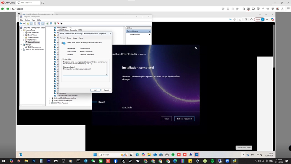Open the Action menu in Computer Management
The height and width of the screenshot is (164, 291).
click(x=27, y=20)
